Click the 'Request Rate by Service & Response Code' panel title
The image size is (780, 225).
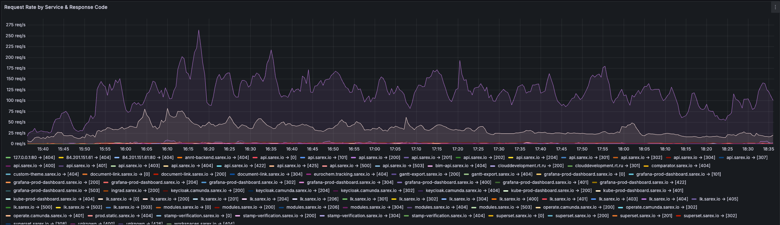(x=56, y=7)
